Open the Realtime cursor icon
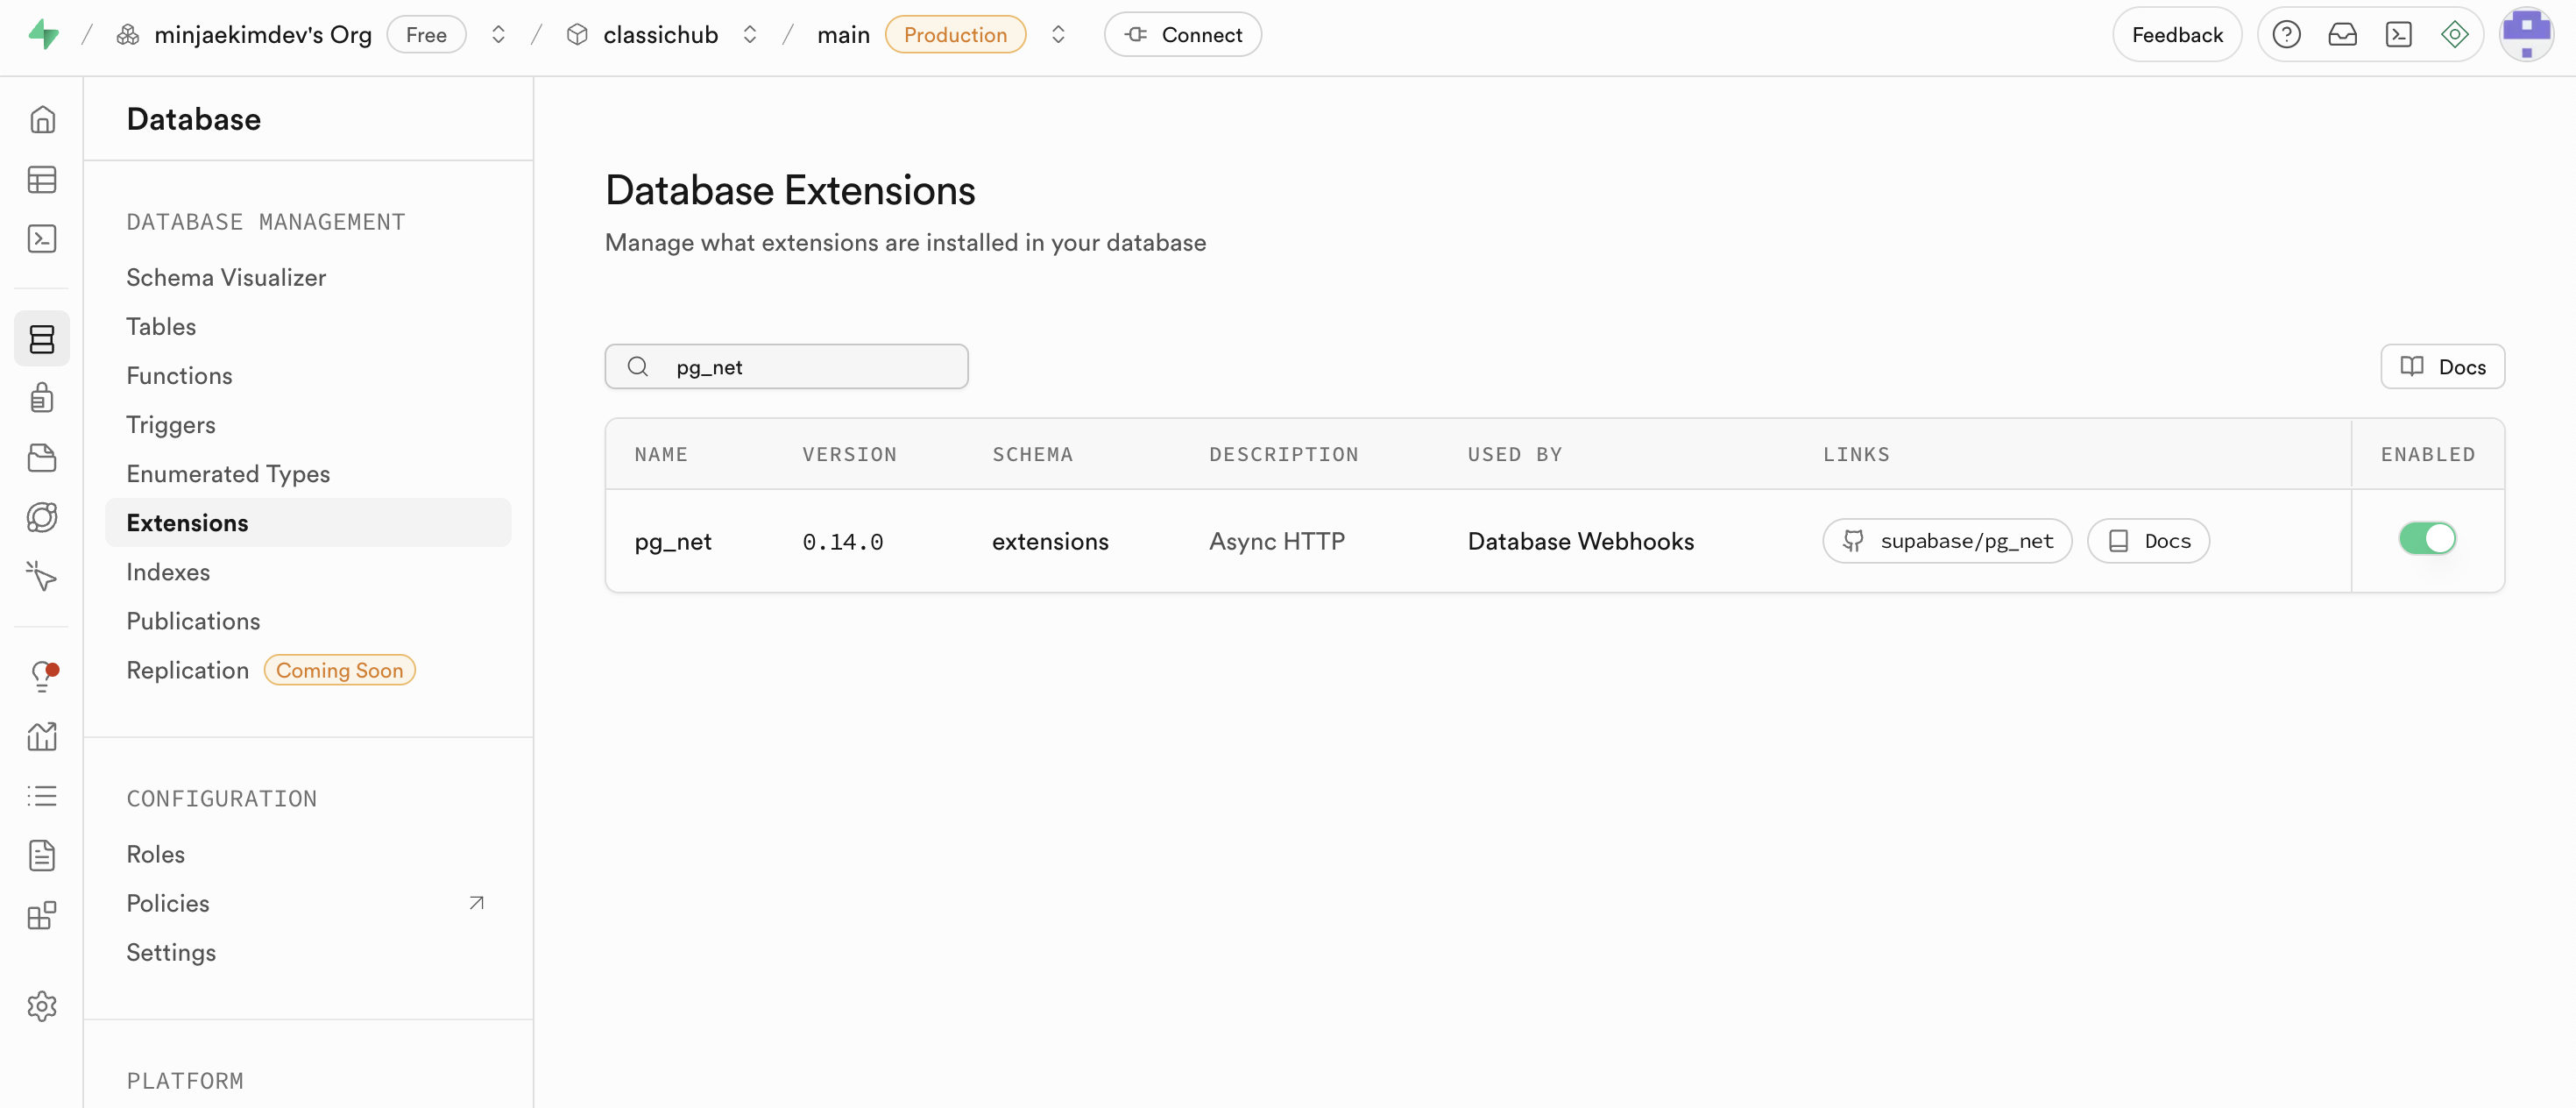 [x=42, y=576]
